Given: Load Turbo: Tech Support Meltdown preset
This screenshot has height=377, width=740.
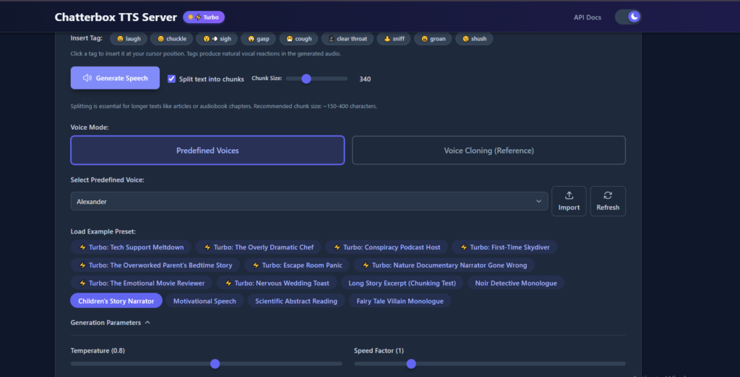Looking at the screenshot, I should (x=132, y=247).
